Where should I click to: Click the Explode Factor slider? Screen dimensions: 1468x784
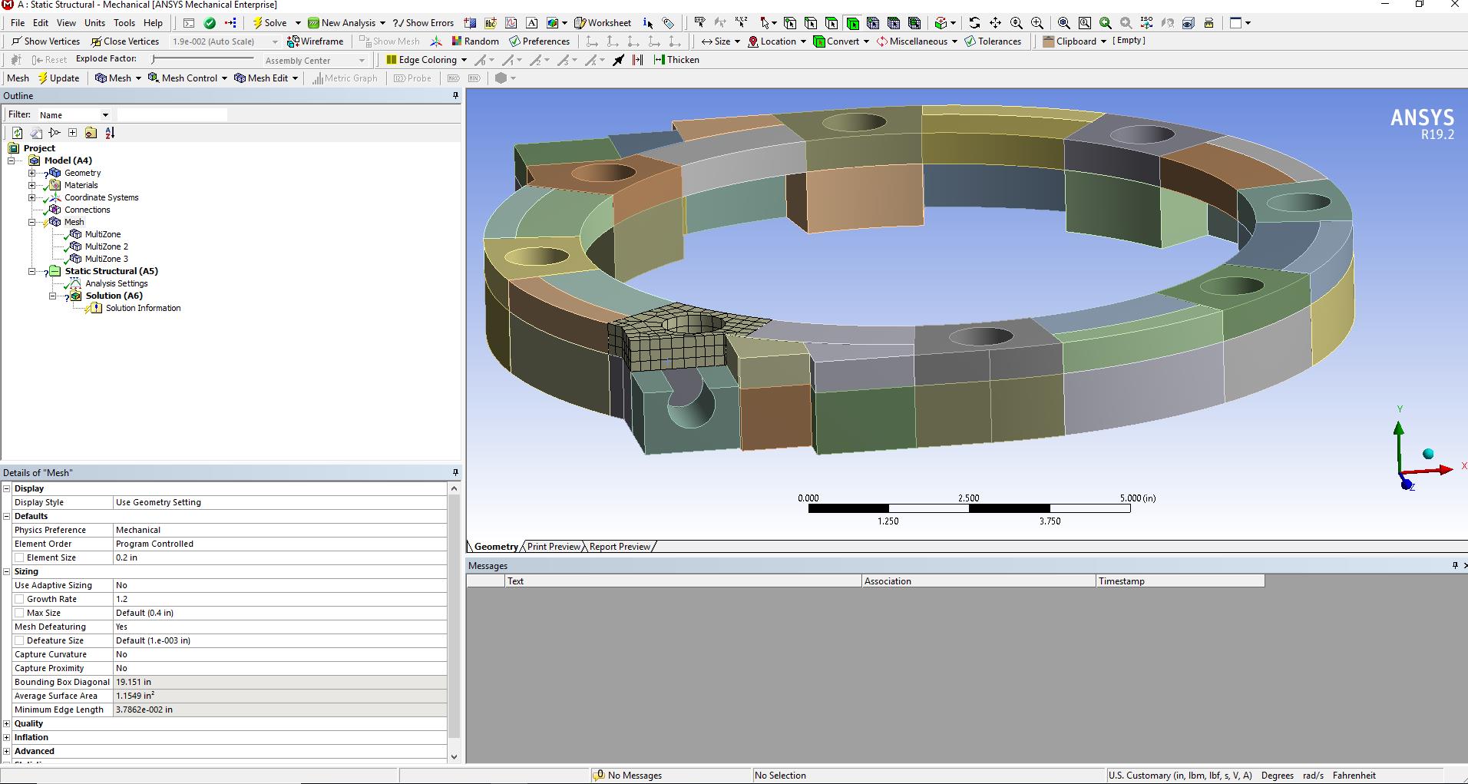click(203, 59)
